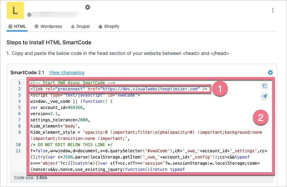
Task: Switch to the HTML tab
Action: point(17,26)
